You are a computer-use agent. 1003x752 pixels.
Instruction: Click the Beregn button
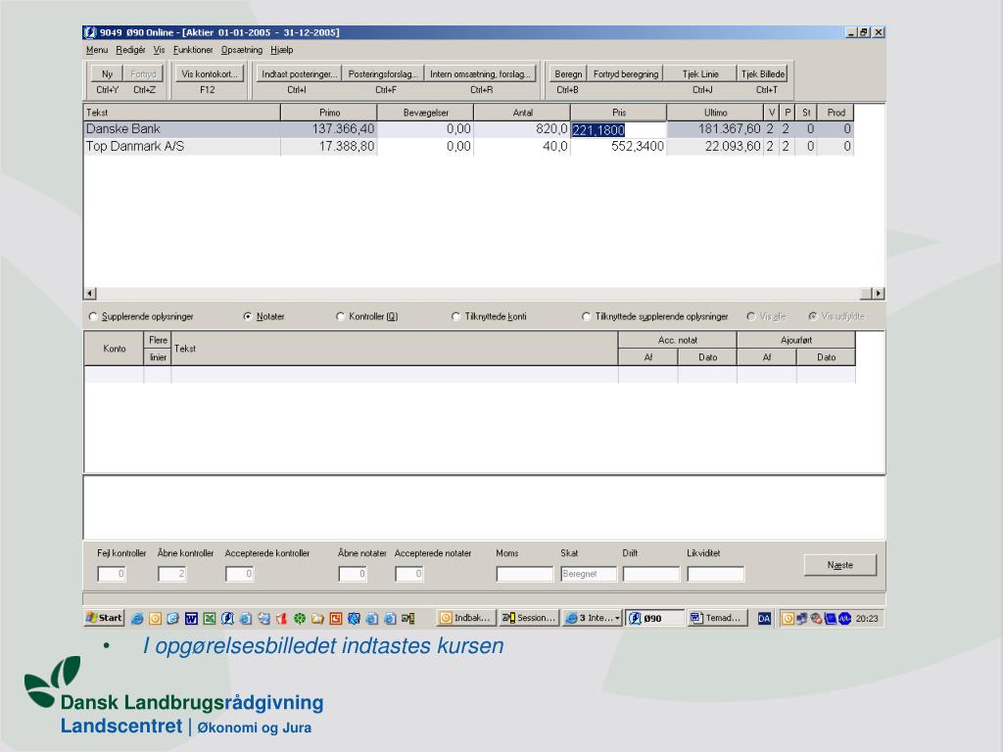tap(568, 74)
